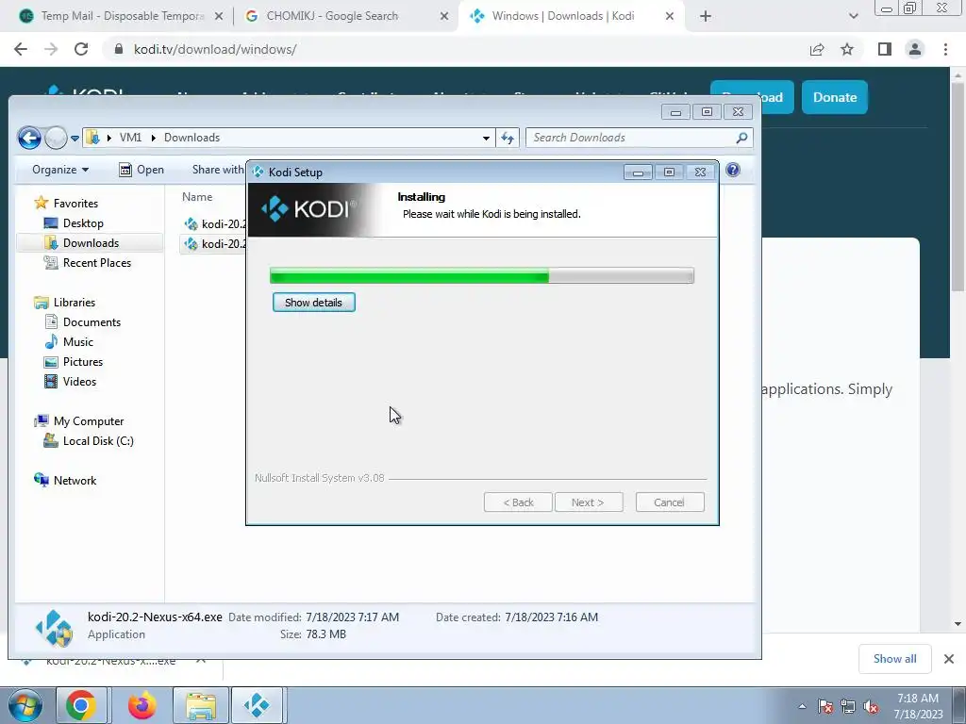Click the Kodi installer taskbar icon
Image resolution: width=966 pixels, height=724 pixels.
point(257,705)
